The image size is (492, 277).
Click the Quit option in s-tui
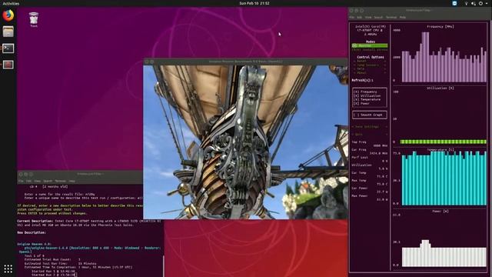pyautogui.click(x=370, y=135)
